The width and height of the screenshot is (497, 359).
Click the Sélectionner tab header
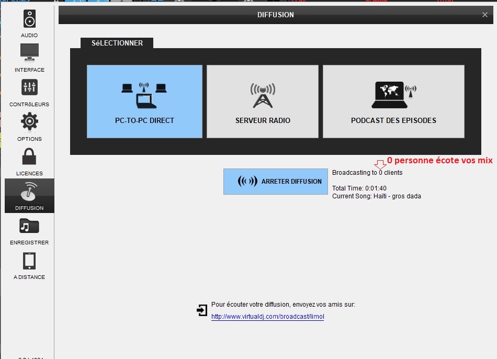117,43
